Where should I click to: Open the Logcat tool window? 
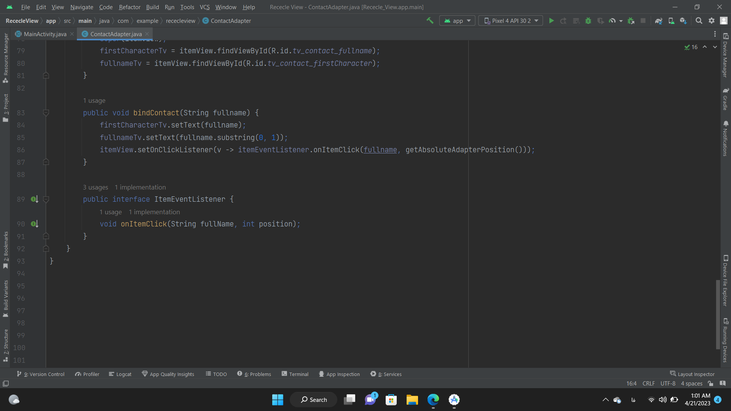point(120,374)
